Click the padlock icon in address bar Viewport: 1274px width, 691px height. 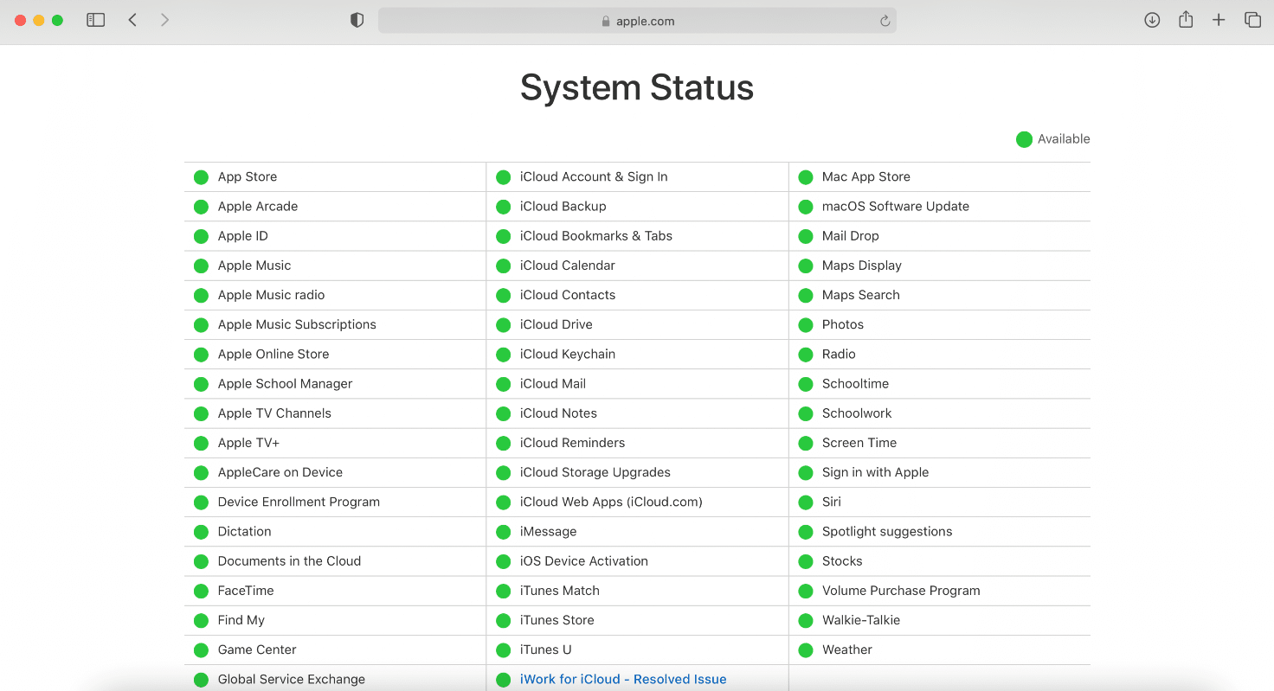(606, 22)
